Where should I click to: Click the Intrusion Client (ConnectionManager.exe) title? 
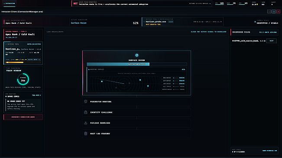tap(22, 12)
